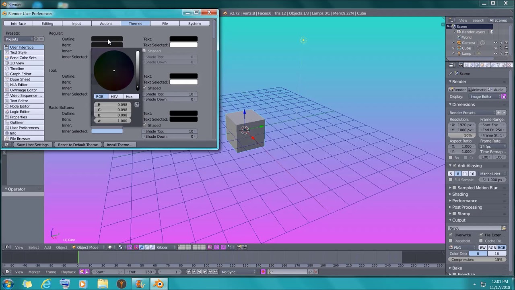Screen dimensions: 515x290
Task: Enable the Cache Result checkbox
Action: pos(481,241)
